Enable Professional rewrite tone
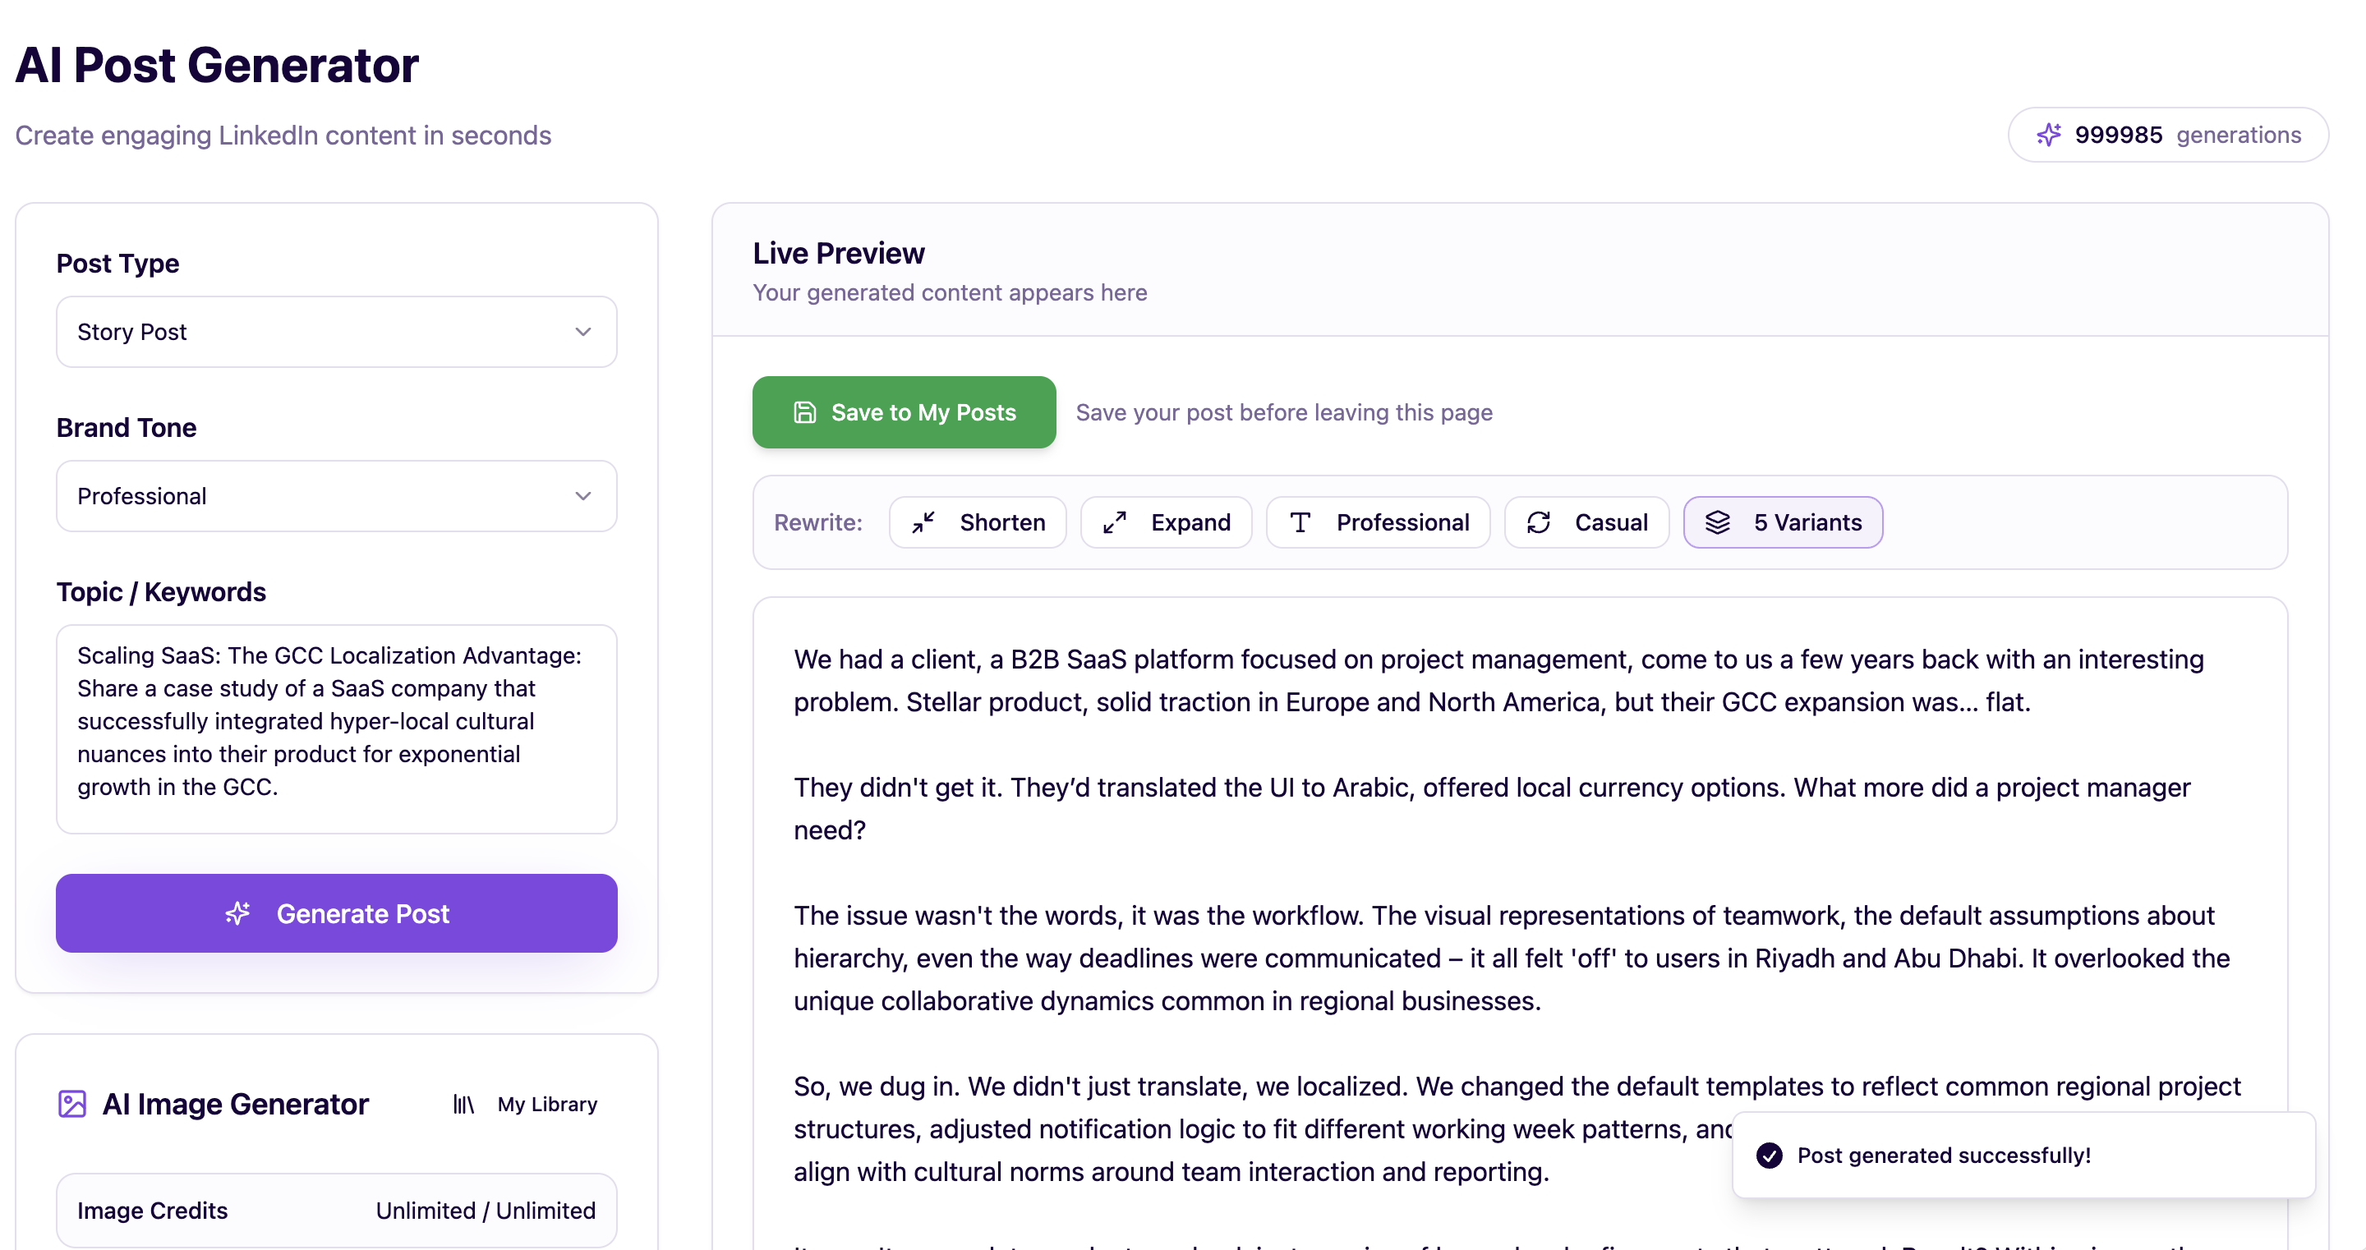Image resolution: width=2366 pixels, height=1250 pixels. [x=1377, y=522]
